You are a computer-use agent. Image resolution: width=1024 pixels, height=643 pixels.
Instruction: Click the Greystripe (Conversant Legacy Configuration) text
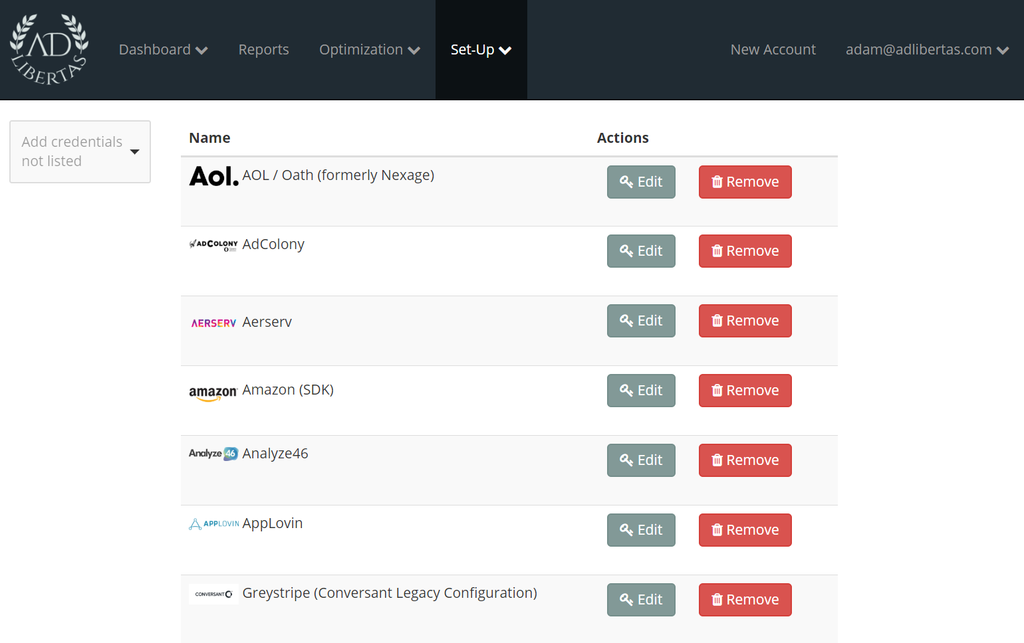tap(390, 593)
